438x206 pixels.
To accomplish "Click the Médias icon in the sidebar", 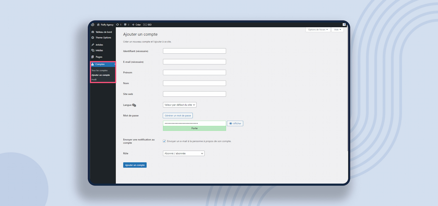I will tap(93, 51).
